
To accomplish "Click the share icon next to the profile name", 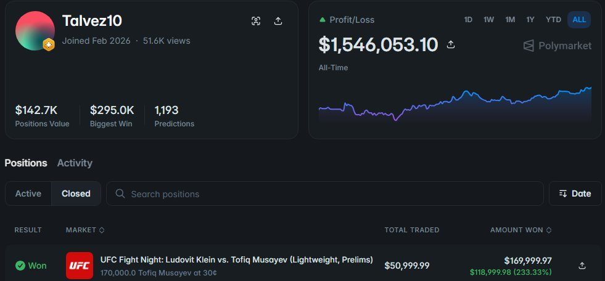I will 278,21.
